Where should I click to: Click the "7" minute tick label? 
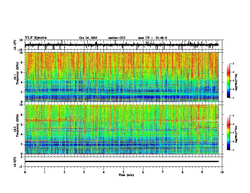tap(163, 172)
